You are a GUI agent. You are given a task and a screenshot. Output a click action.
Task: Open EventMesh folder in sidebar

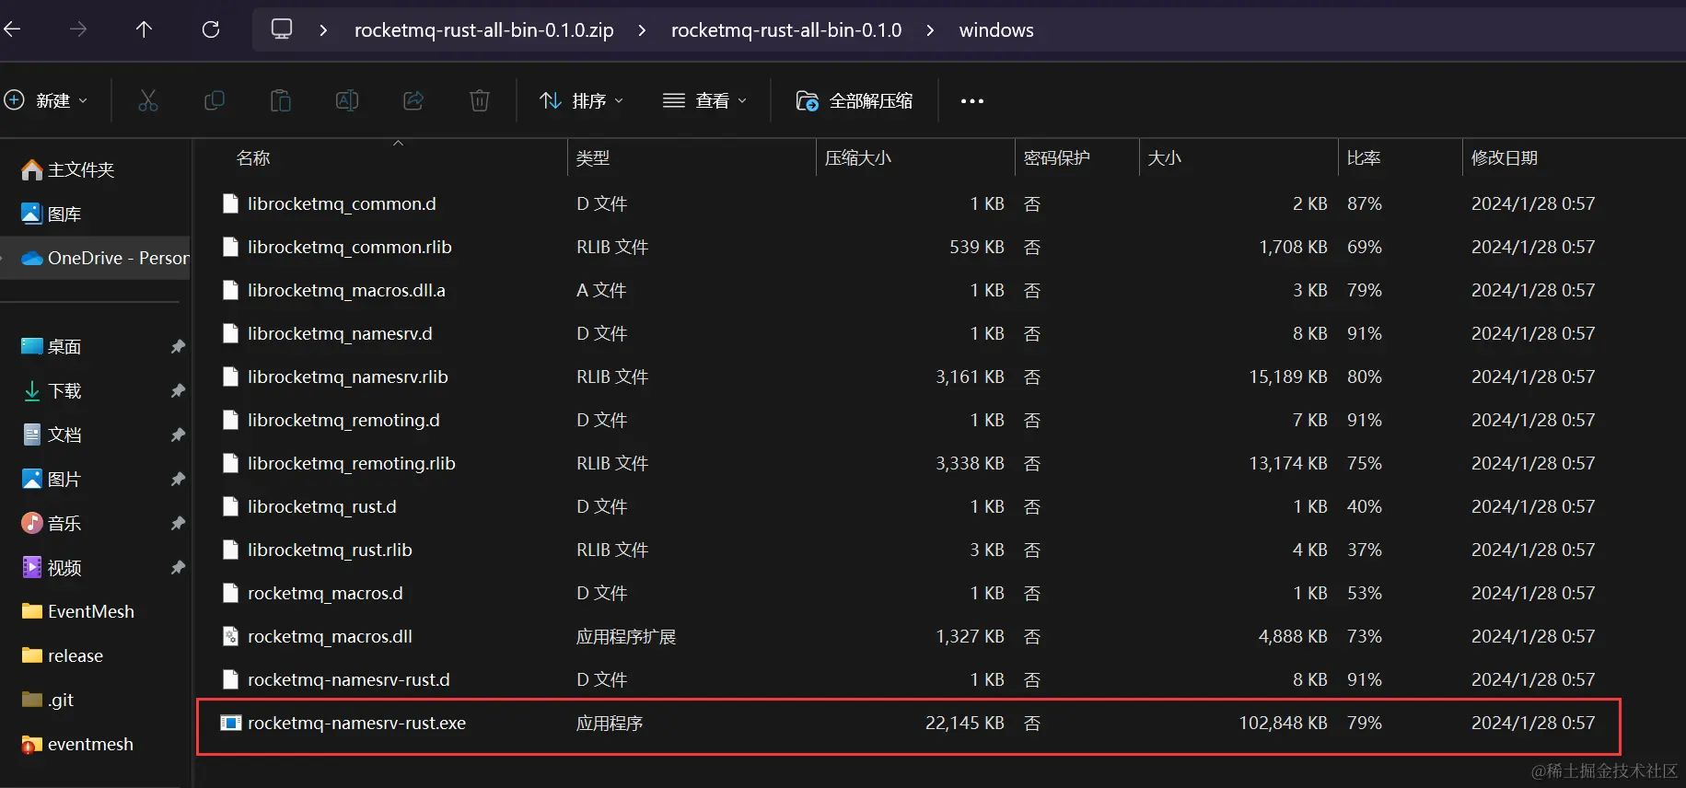[x=78, y=611]
